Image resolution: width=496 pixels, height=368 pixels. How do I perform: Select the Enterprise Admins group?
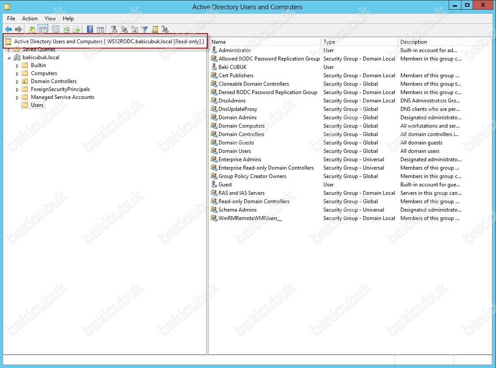[x=239, y=159]
